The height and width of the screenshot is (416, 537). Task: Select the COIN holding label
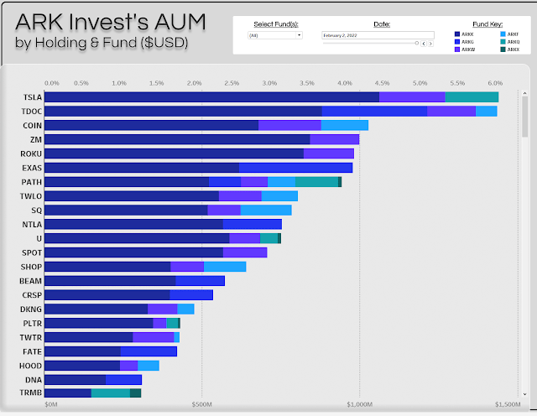coord(33,125)
